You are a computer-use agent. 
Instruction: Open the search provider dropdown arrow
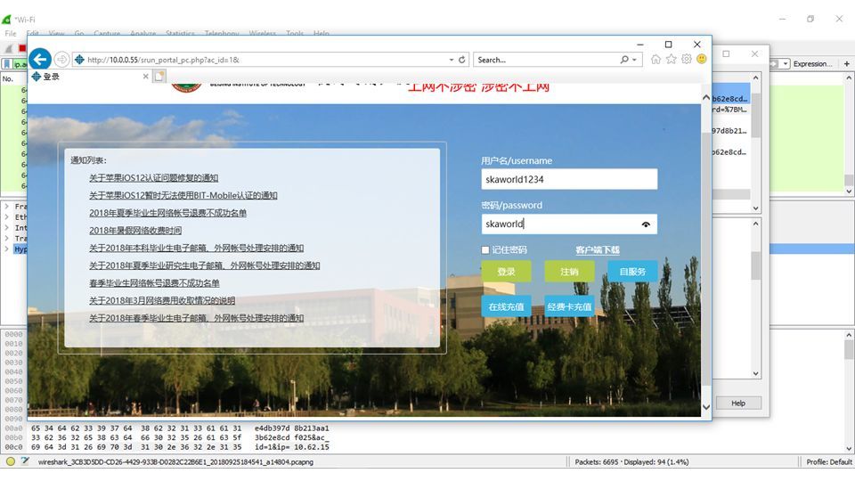click(635, 60)
